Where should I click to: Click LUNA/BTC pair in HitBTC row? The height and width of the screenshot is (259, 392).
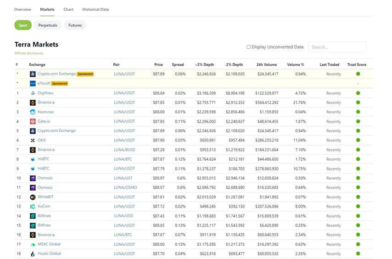[123, 159]
